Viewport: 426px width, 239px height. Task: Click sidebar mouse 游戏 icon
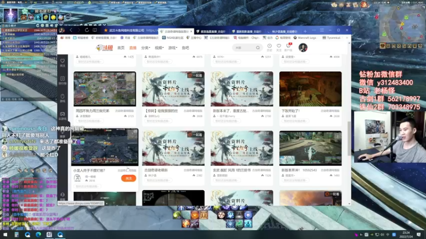pos(62,98)
